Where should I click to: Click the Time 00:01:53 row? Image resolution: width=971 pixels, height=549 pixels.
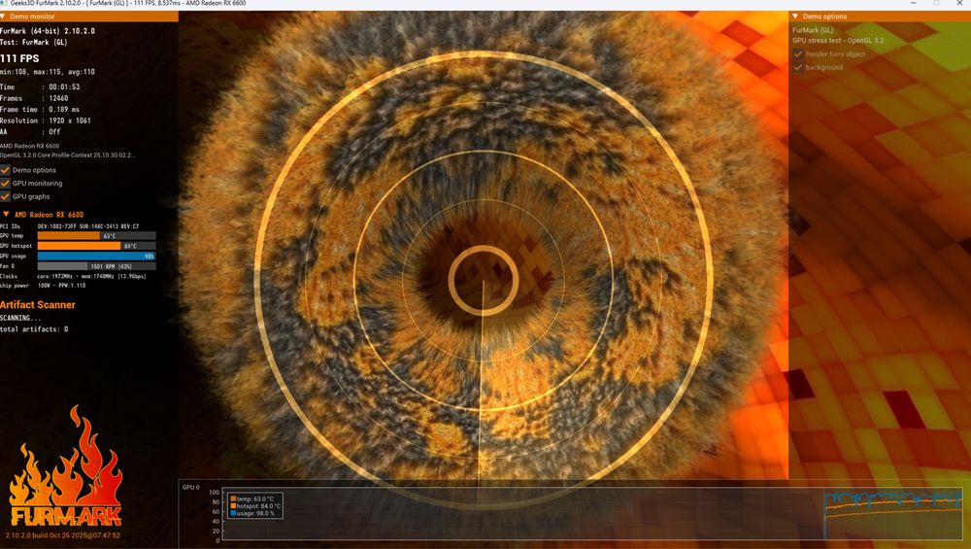(40, 86)
